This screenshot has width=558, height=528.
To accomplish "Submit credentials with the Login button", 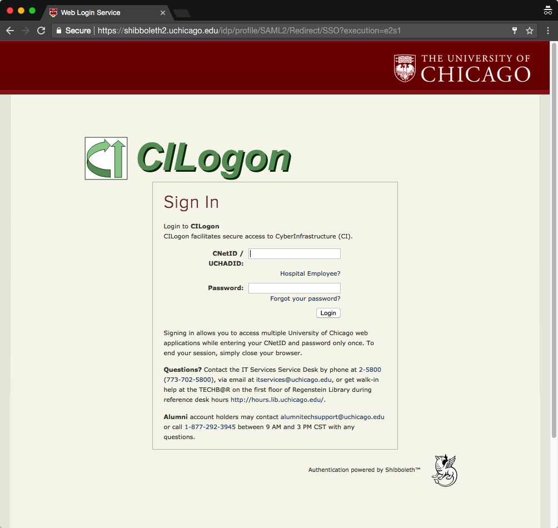I will [x=328, y=313].
